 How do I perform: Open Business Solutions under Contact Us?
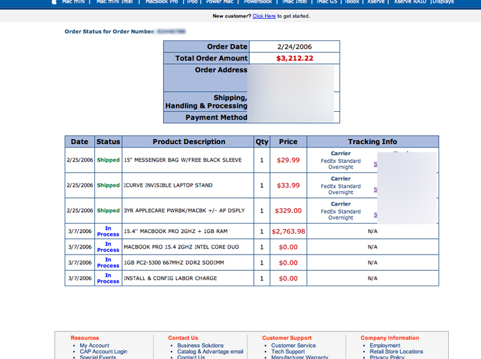tap(200, 346)
